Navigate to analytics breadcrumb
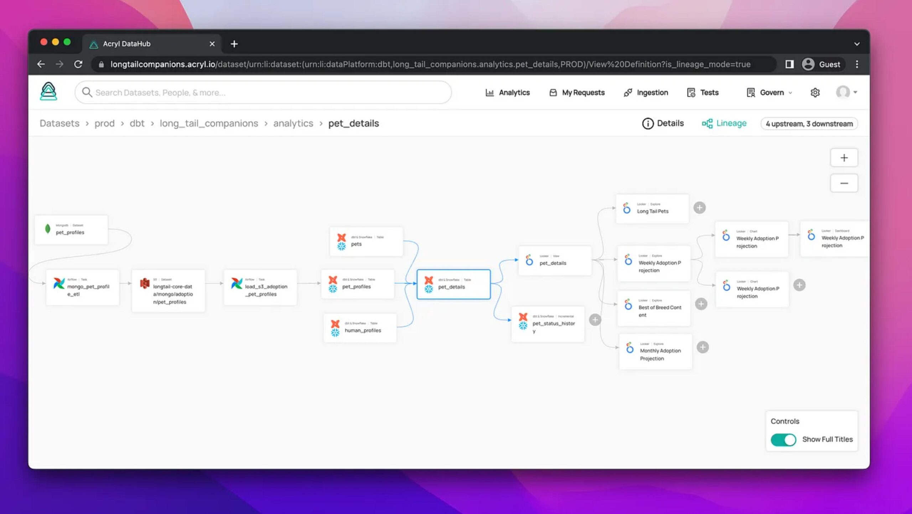 293,123
